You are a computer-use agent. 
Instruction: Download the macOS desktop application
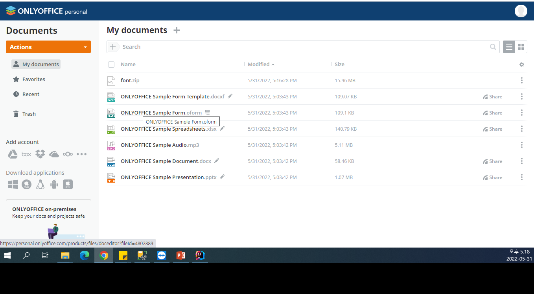click(26, 184)
